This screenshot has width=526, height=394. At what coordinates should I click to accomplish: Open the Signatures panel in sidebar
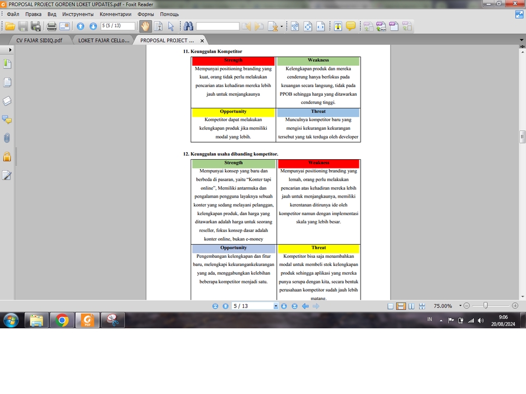(7, 175)
